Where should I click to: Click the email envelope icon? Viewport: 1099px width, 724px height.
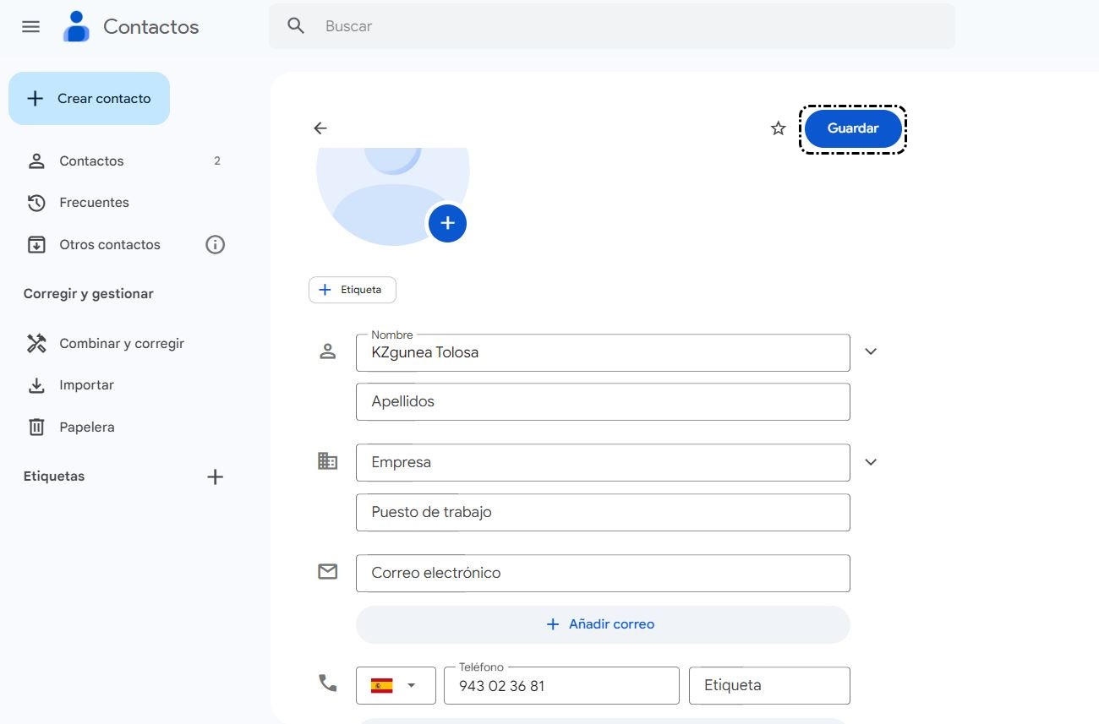tap(328, 572)
